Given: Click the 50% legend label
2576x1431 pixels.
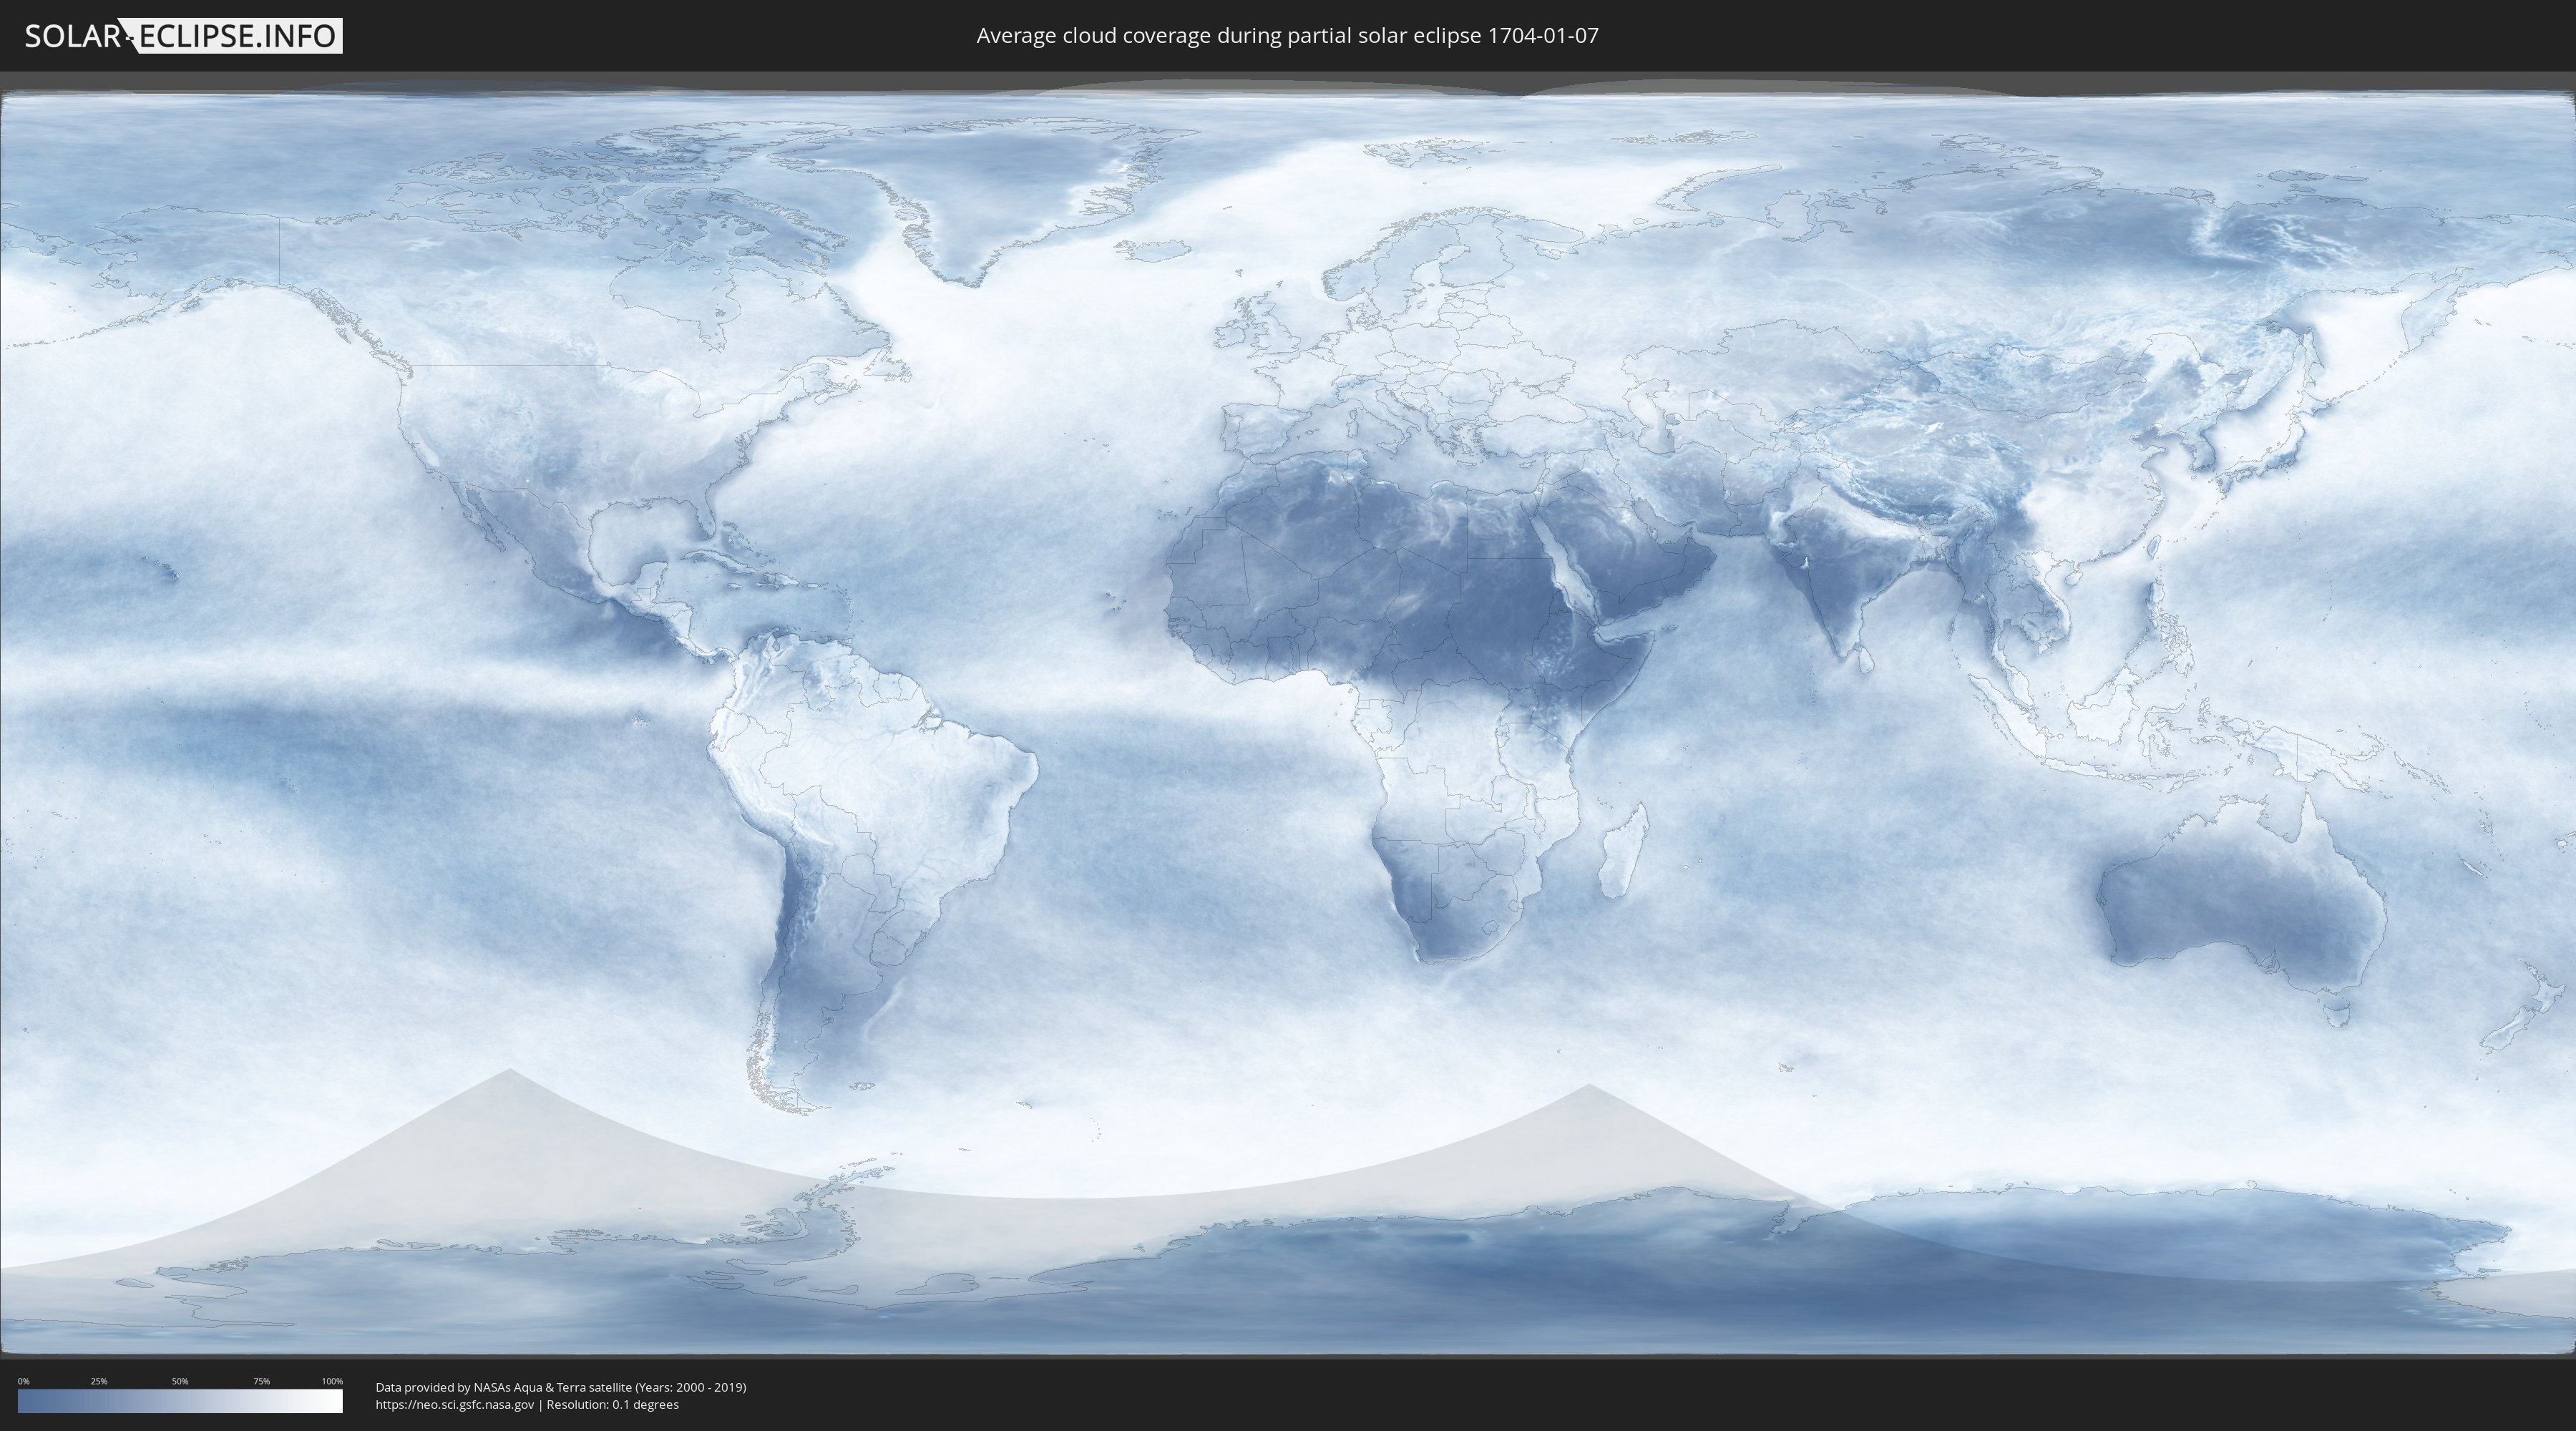Looking at the screenshot, I should (x=180, y=1381).
